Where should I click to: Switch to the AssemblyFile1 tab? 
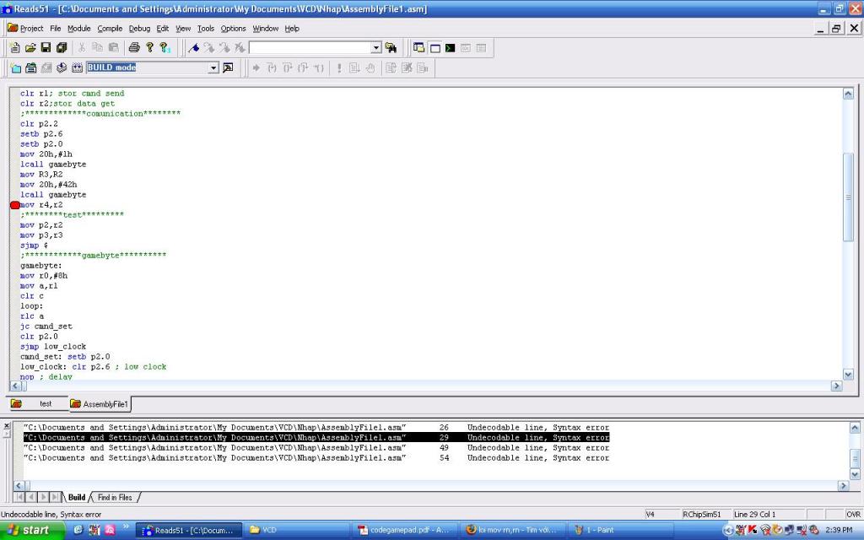pos(100,404)
